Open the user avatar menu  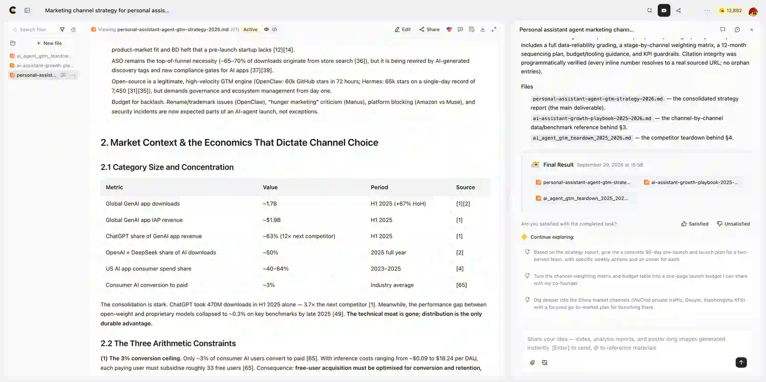[x=753, y=11]
